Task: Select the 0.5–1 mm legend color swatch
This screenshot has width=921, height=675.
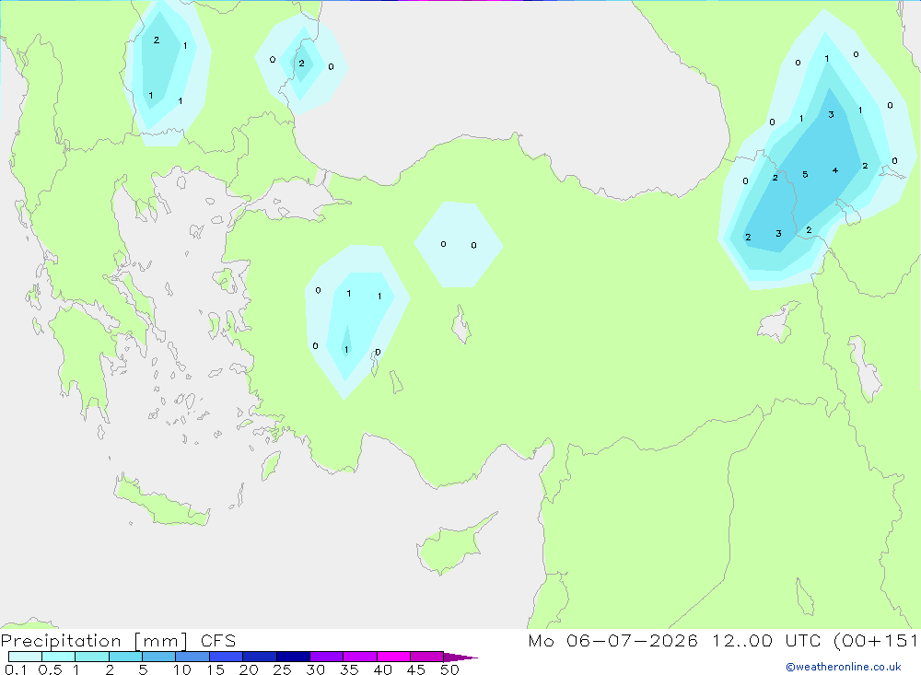Action: (x=58, y=657)
